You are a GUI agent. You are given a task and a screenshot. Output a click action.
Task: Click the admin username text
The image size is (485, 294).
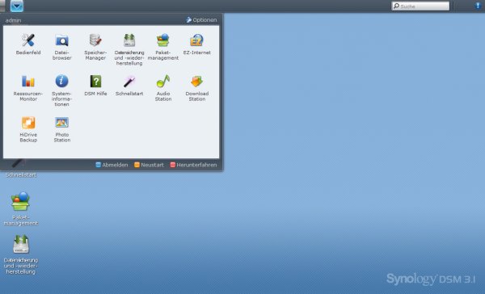(13, 20)
